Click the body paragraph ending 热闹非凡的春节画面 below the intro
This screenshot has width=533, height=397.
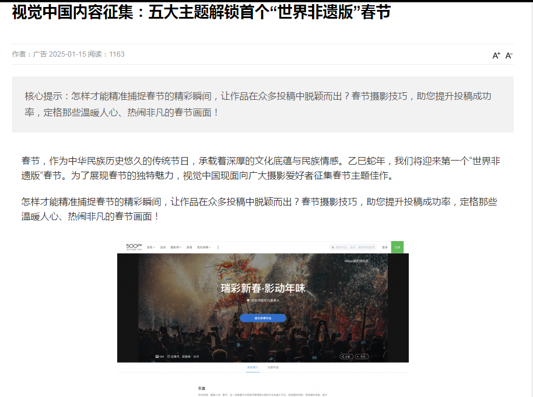click(260, 209)
